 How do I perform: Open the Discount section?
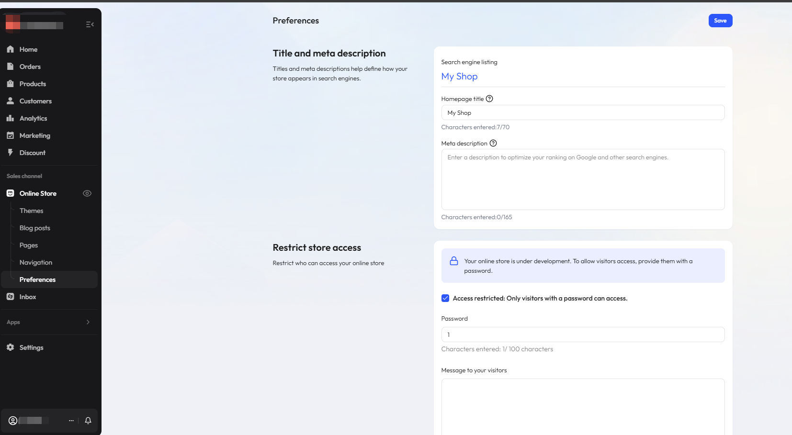pyautogui.click(x=49, y=153)
